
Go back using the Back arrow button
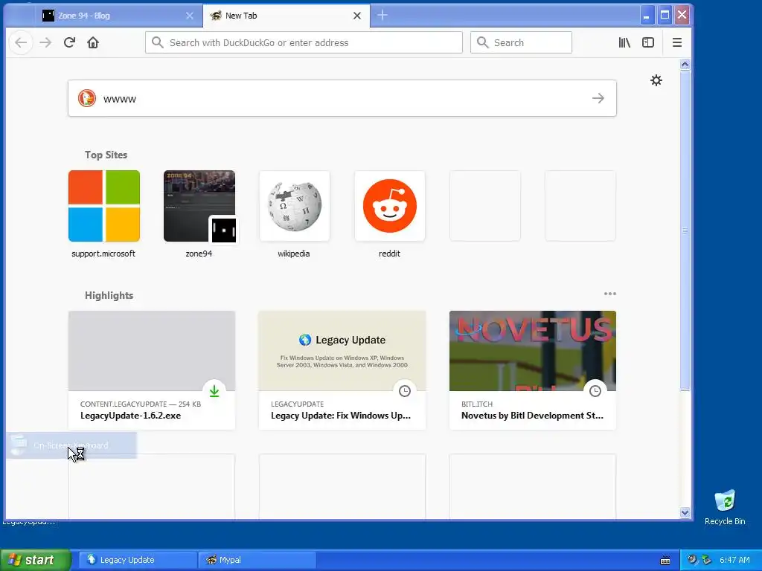[21, 42]
